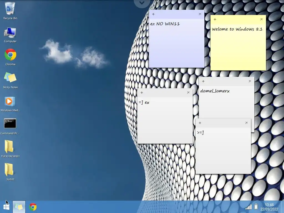
Task: Select the SUS32 folder on the desktop
Action: 10,172
